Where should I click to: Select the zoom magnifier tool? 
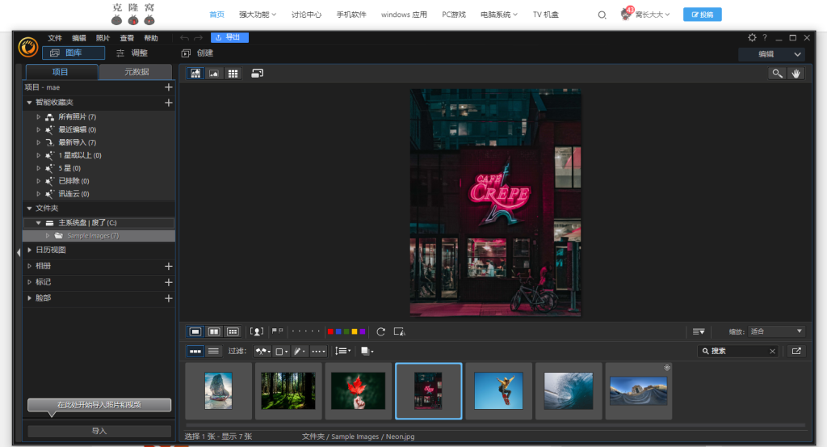[777, 74]
